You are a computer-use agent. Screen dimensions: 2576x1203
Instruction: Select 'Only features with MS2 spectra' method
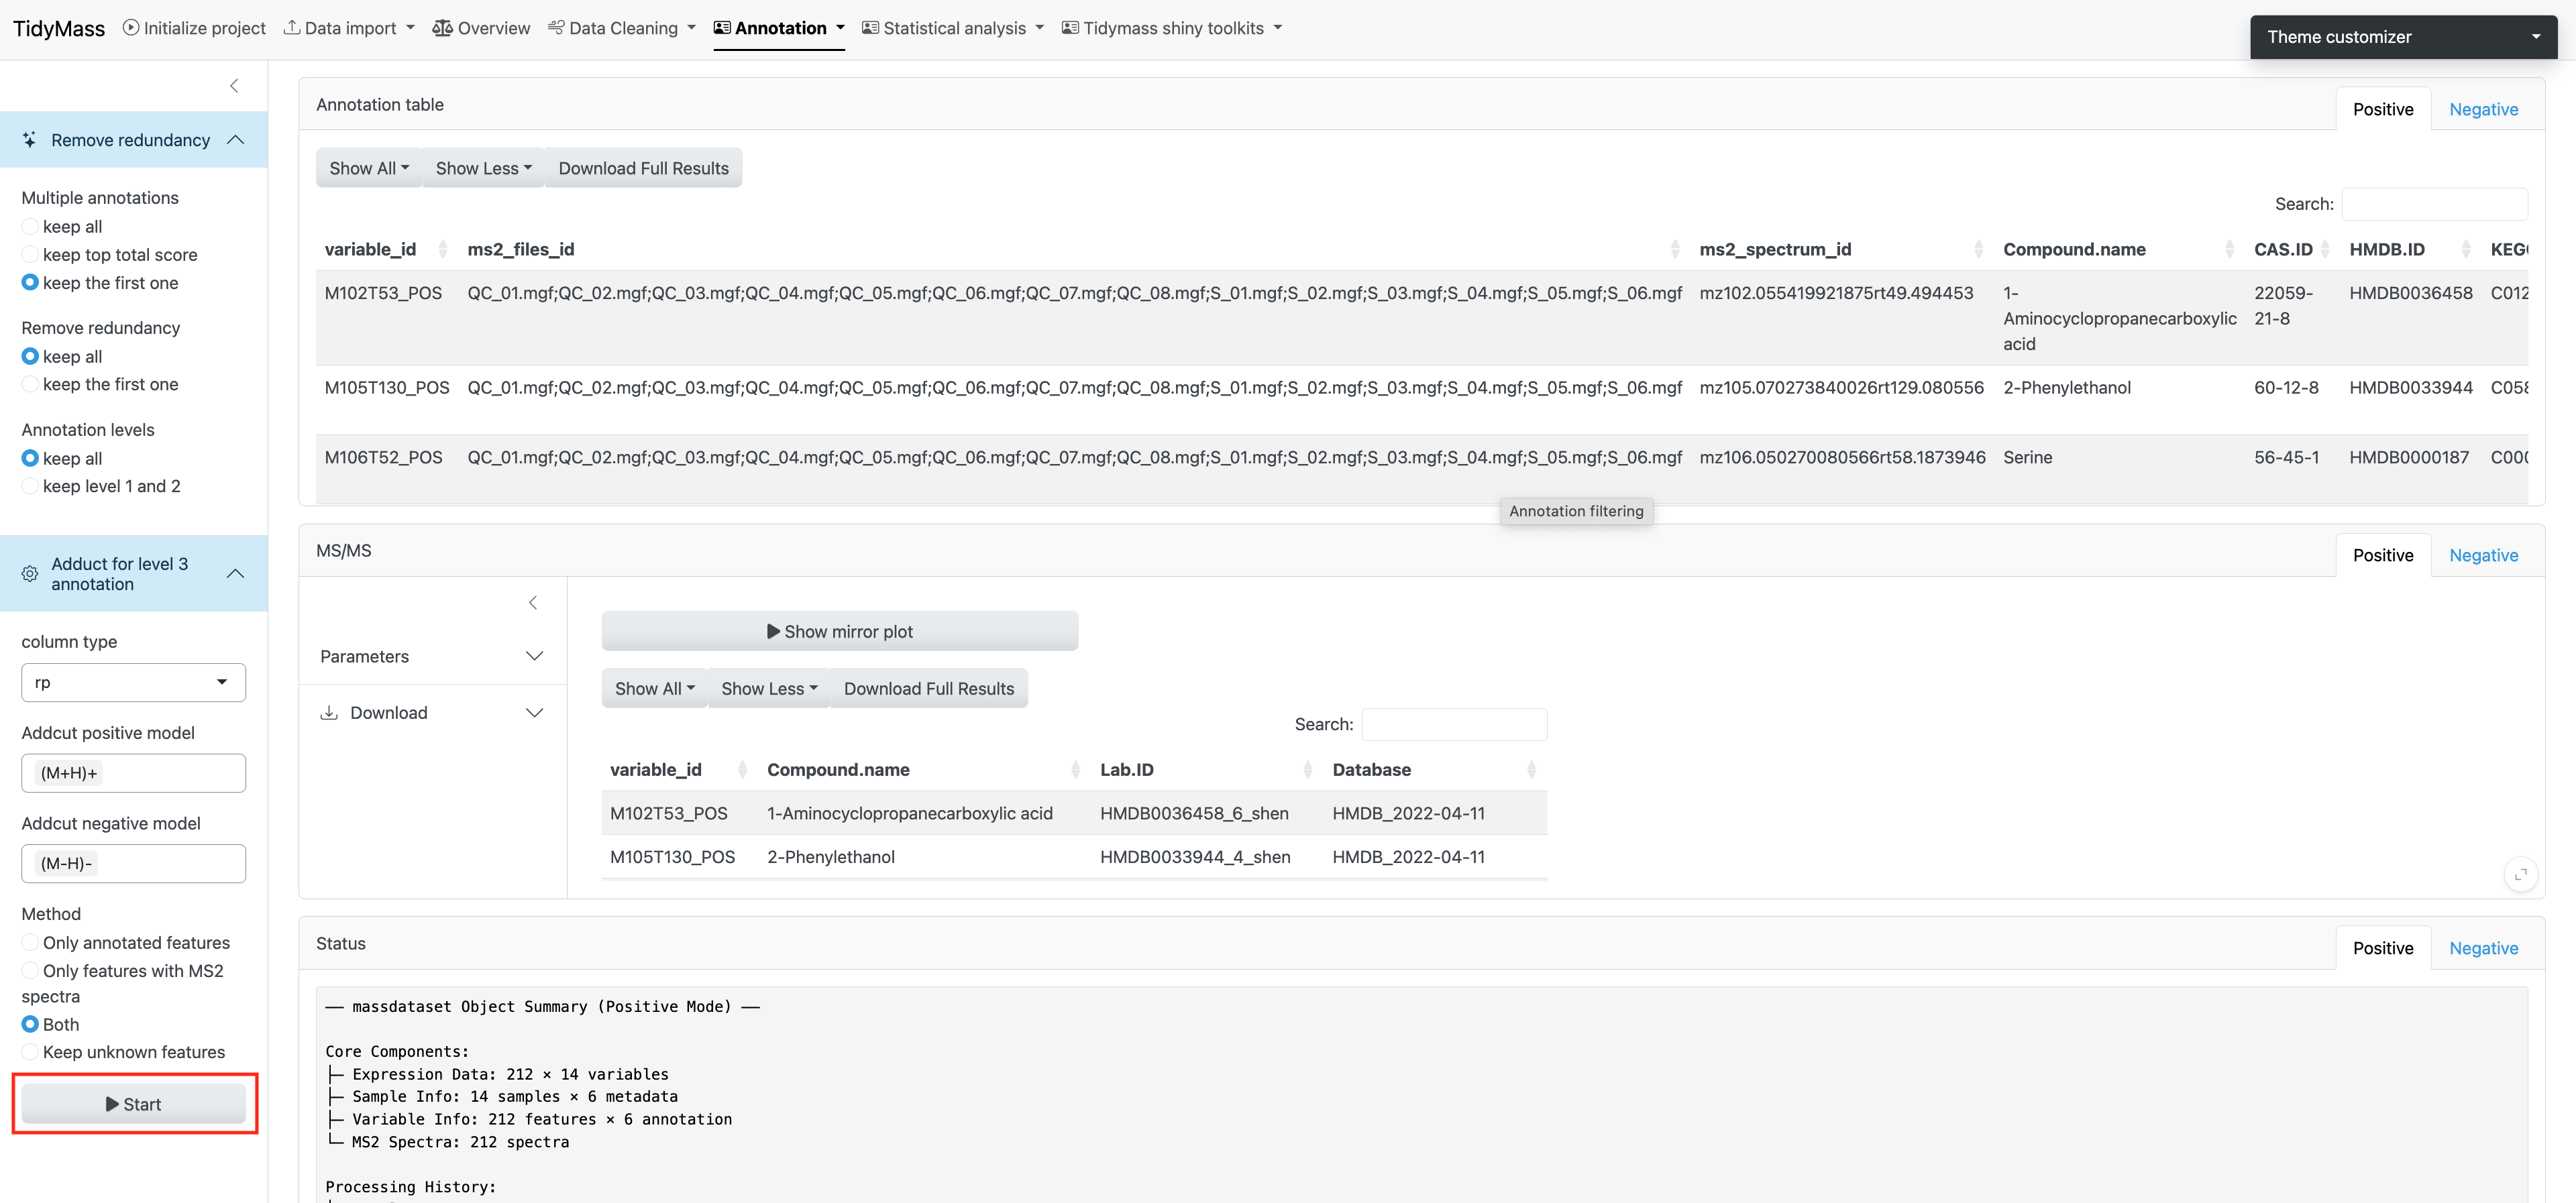point(30,971)
